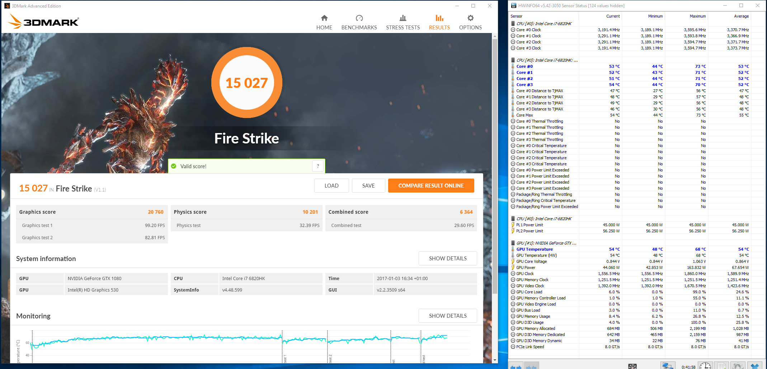This screenshot has height=369, width=767.
Task: Click the Average column header
Action: coord(729,16)
